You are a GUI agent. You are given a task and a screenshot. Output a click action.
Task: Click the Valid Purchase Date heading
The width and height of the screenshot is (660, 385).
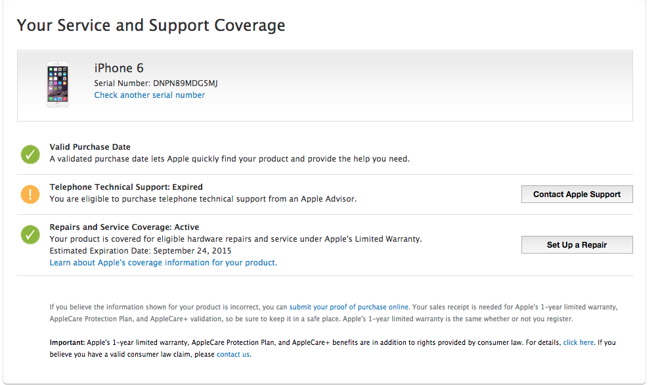pyautogui.click(x=90, y=147)
